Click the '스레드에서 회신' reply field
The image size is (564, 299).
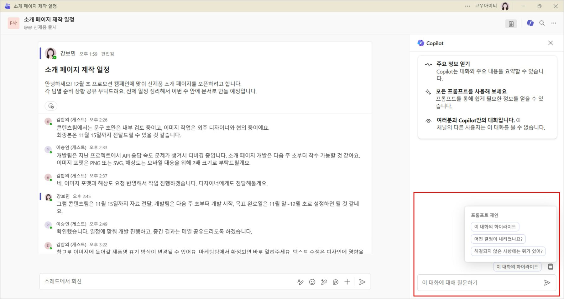click(x=166, y=282)
